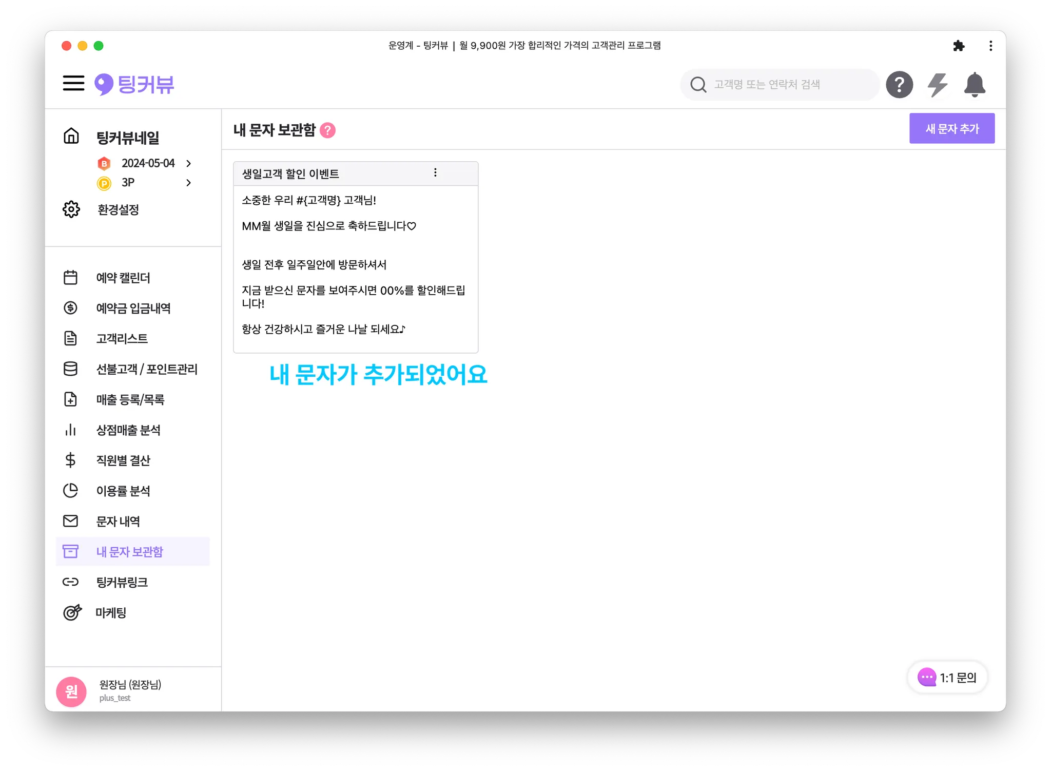The image size is (1051, 771).
Task: Click the dark help question mark icon
Action: (899, 85)
